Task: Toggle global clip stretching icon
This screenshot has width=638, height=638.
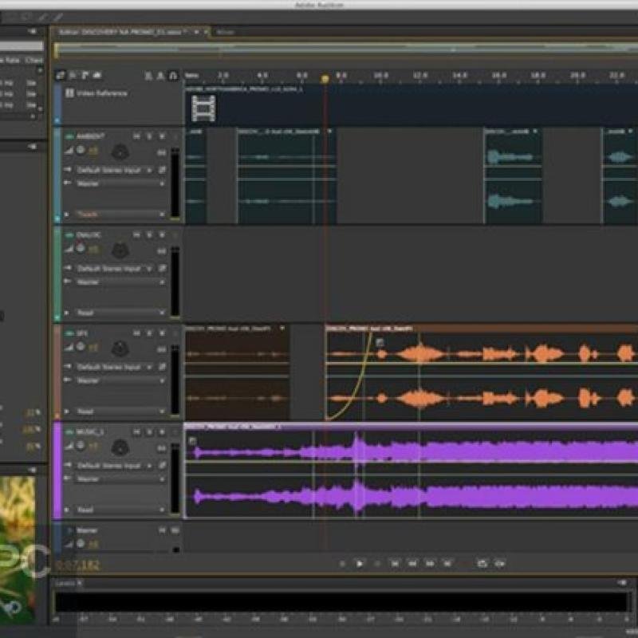Action: [x=148, y=76]
